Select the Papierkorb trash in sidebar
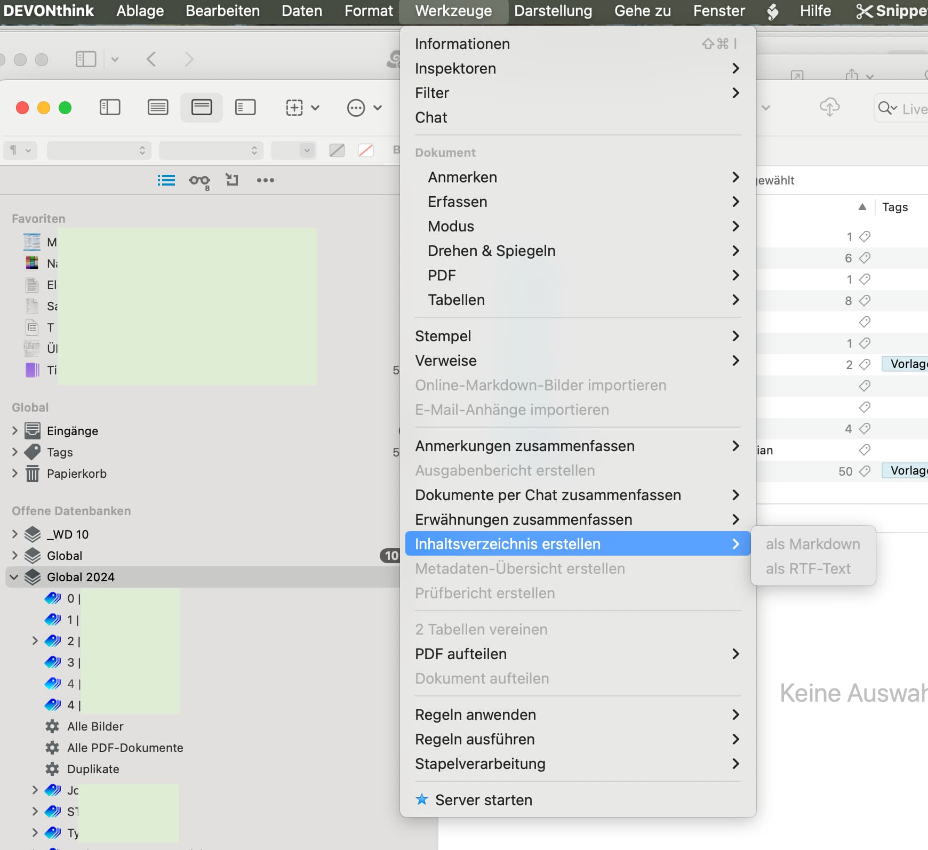 tap(76, 474)
